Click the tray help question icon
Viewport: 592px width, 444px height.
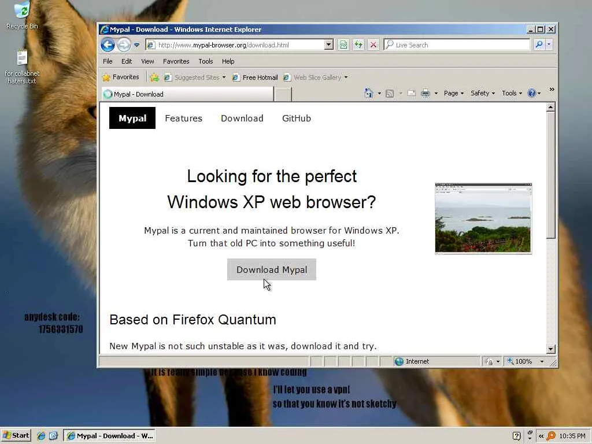click(517, 436)
